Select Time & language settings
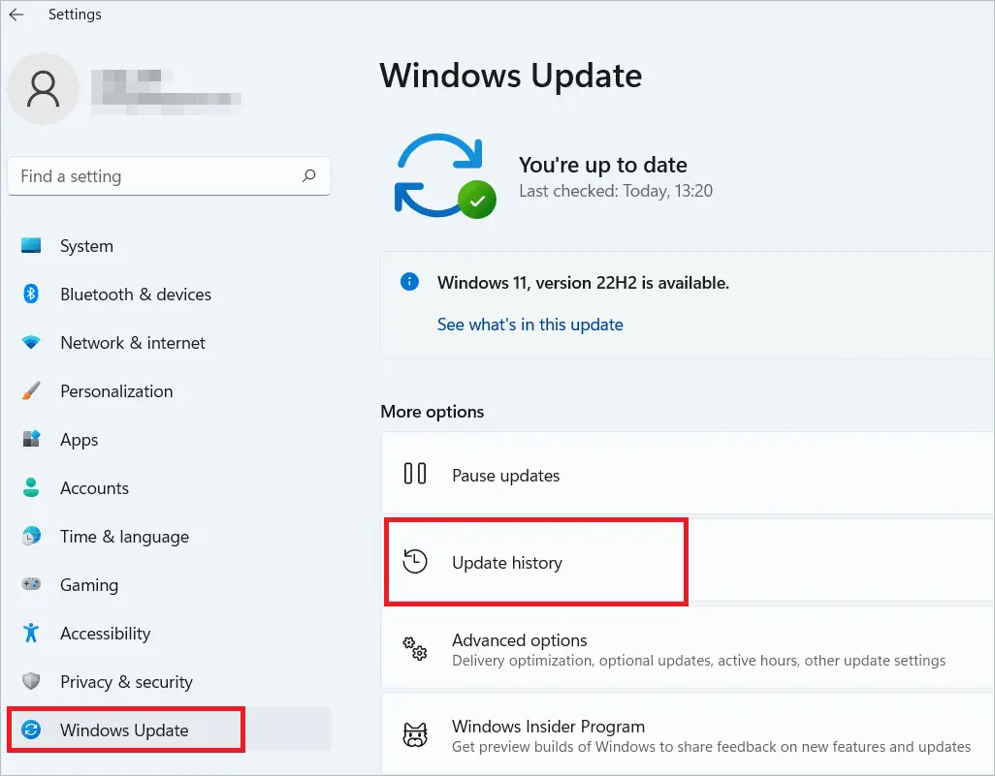The height and width of the screenshot is (776, 995). coord(30,537)
